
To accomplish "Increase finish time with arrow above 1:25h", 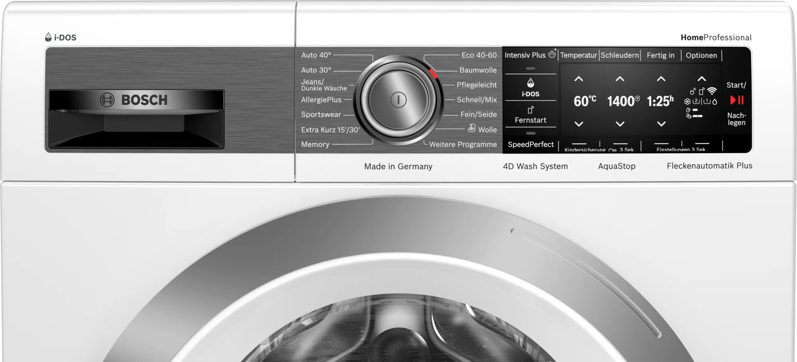I will point(661,79).
